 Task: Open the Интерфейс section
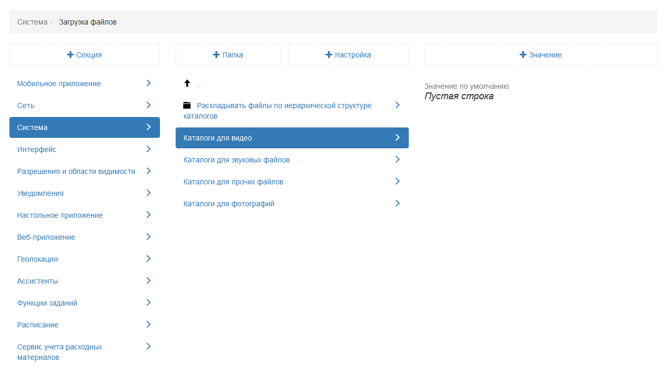click(37, 149)
